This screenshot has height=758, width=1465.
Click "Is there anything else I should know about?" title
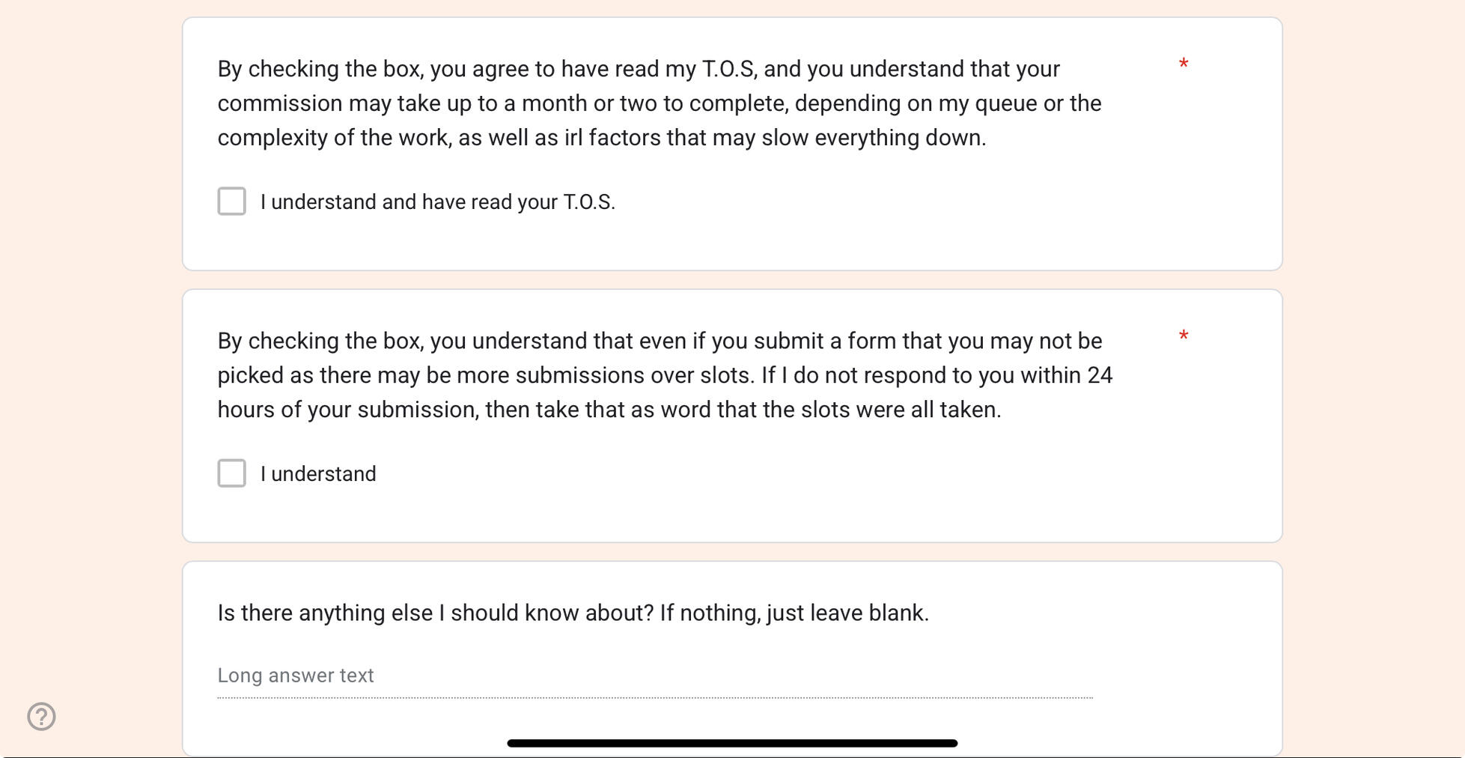click(x=573, y=613)
